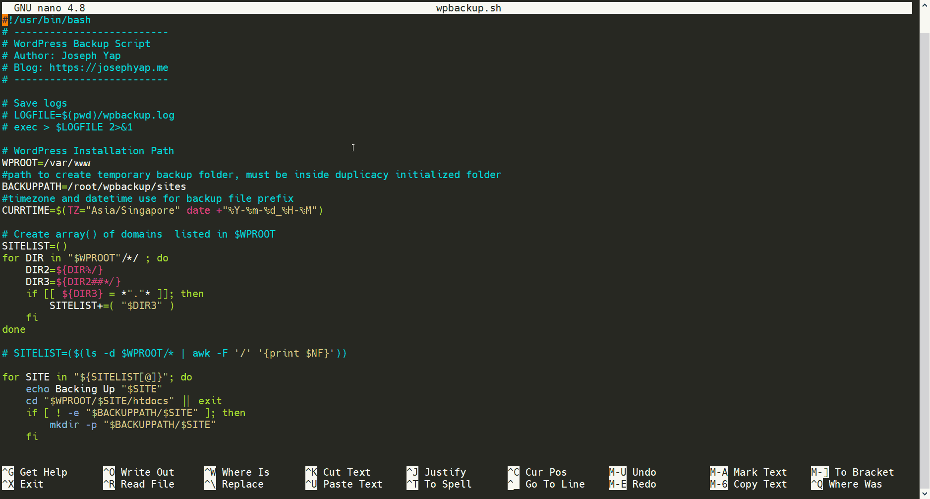The height and width of the screenshot is (499, 930).
Task: Click the Get Help shortcut
Action: [x=43, y=472]
